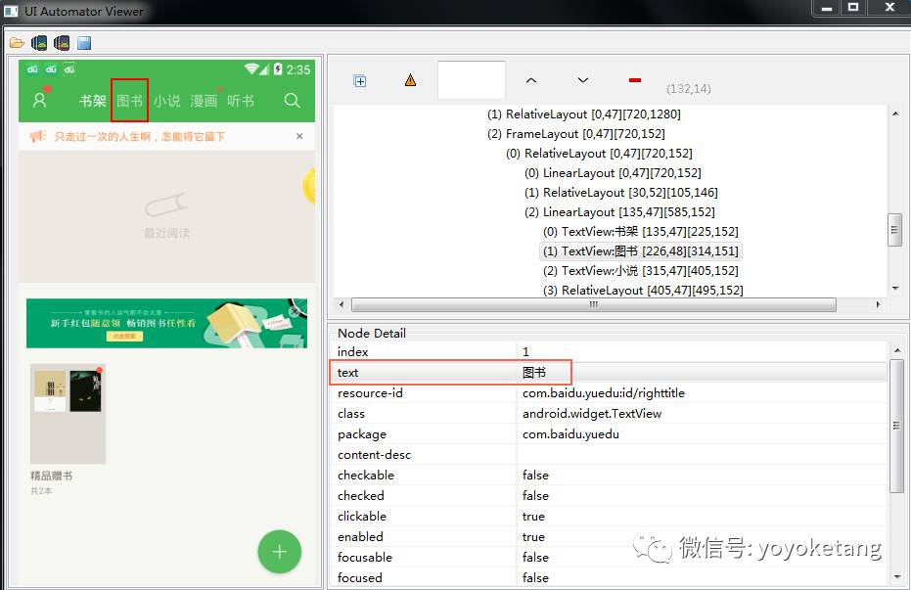Select the checked row
The image size is (911, 590).
tap(610, 496)
